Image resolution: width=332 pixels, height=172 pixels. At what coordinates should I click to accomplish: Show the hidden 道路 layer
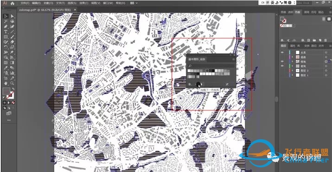pyautogui.click(x=282, y=57)
